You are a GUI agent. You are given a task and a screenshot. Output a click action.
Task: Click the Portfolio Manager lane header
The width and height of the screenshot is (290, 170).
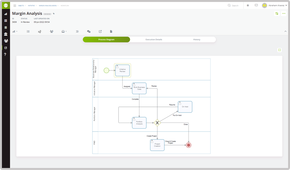click(94, 114)
